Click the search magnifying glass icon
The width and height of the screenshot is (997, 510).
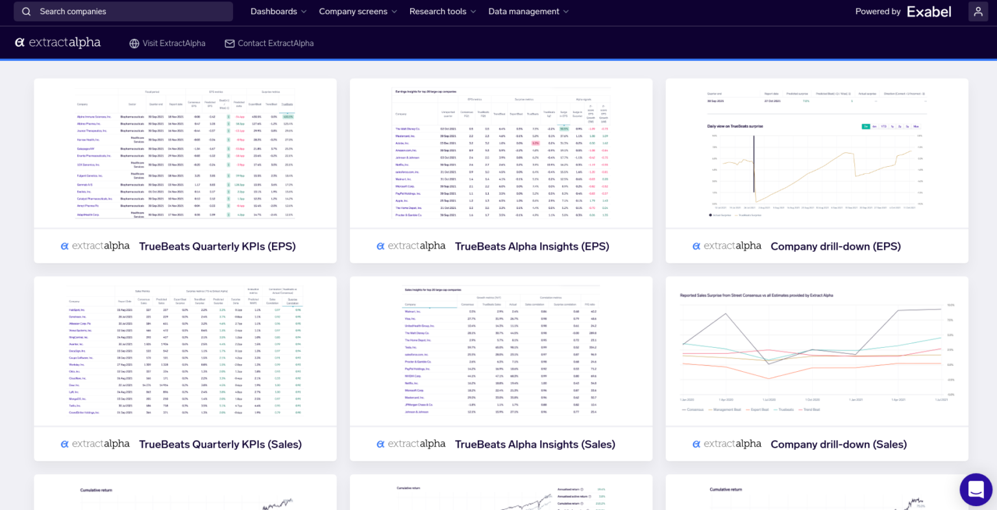(x=26, y=11)
